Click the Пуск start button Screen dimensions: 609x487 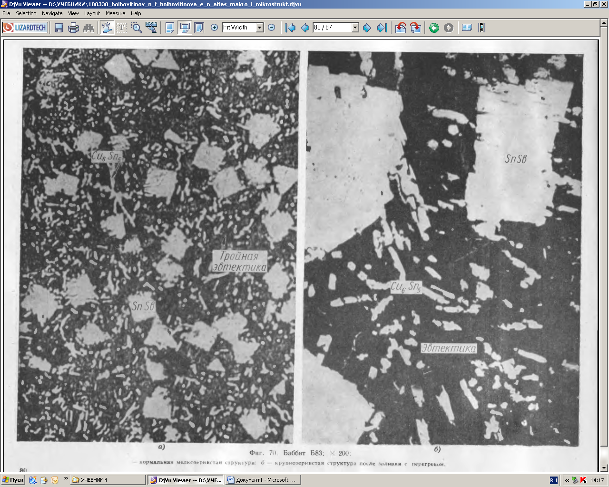tap(13, 480)
